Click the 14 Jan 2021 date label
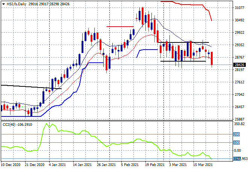248x169 pixels. (82, 165)
